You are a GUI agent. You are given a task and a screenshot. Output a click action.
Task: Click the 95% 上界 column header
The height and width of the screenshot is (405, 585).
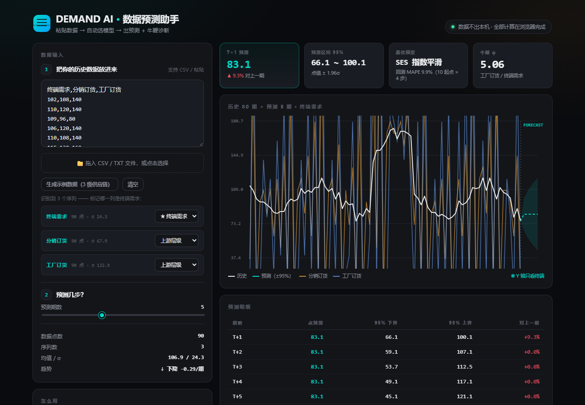(x=460, y=323)
